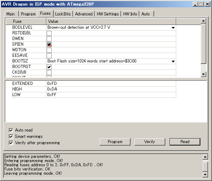Screen dimensions: 212x181
Task: Open the BODLEVEL dropdown
Action: coord(173,28)
